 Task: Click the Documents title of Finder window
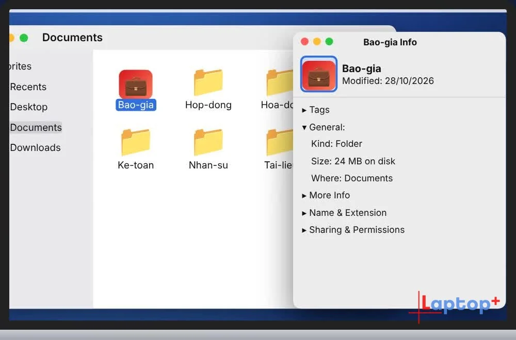[72, 38]
